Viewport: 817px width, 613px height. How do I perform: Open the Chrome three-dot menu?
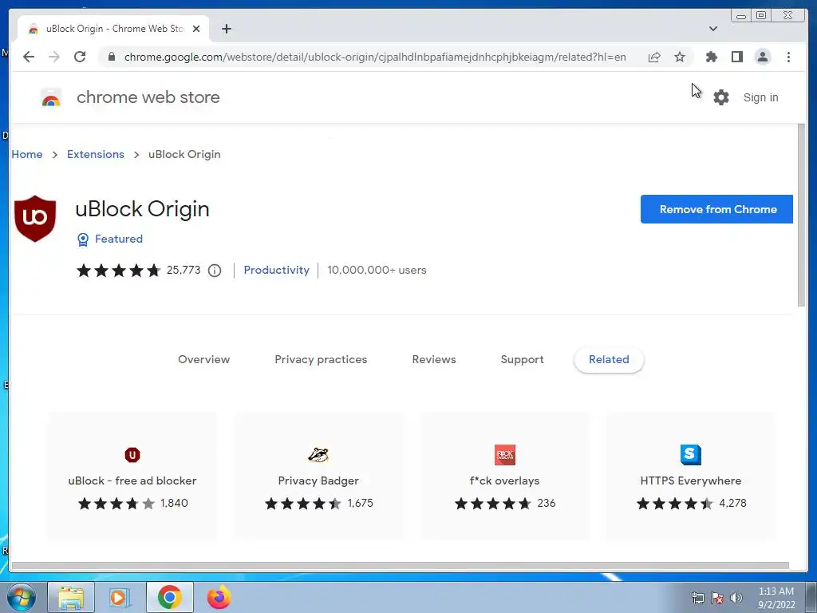click(788, 57)
